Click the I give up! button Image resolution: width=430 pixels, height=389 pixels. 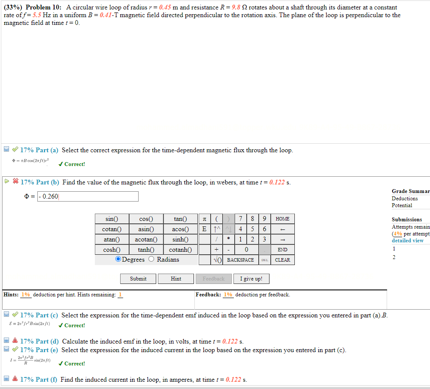point(251,279)
